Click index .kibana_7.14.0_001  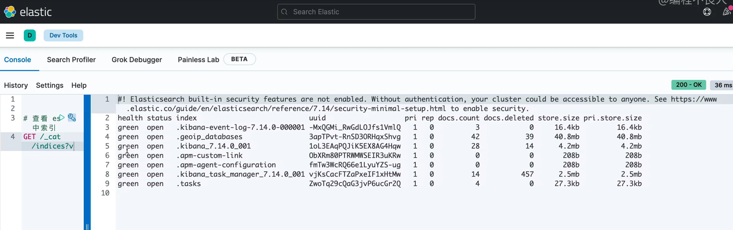[213, 146]
